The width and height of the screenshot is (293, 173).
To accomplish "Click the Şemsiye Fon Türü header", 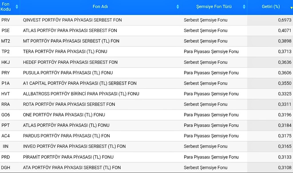I will 214,7.
